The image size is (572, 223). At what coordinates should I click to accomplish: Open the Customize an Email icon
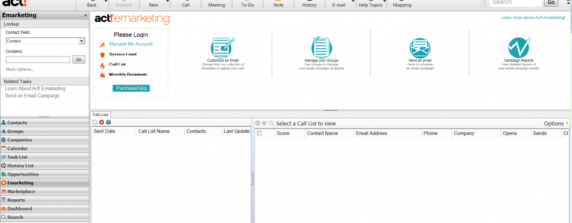(222, 48)
